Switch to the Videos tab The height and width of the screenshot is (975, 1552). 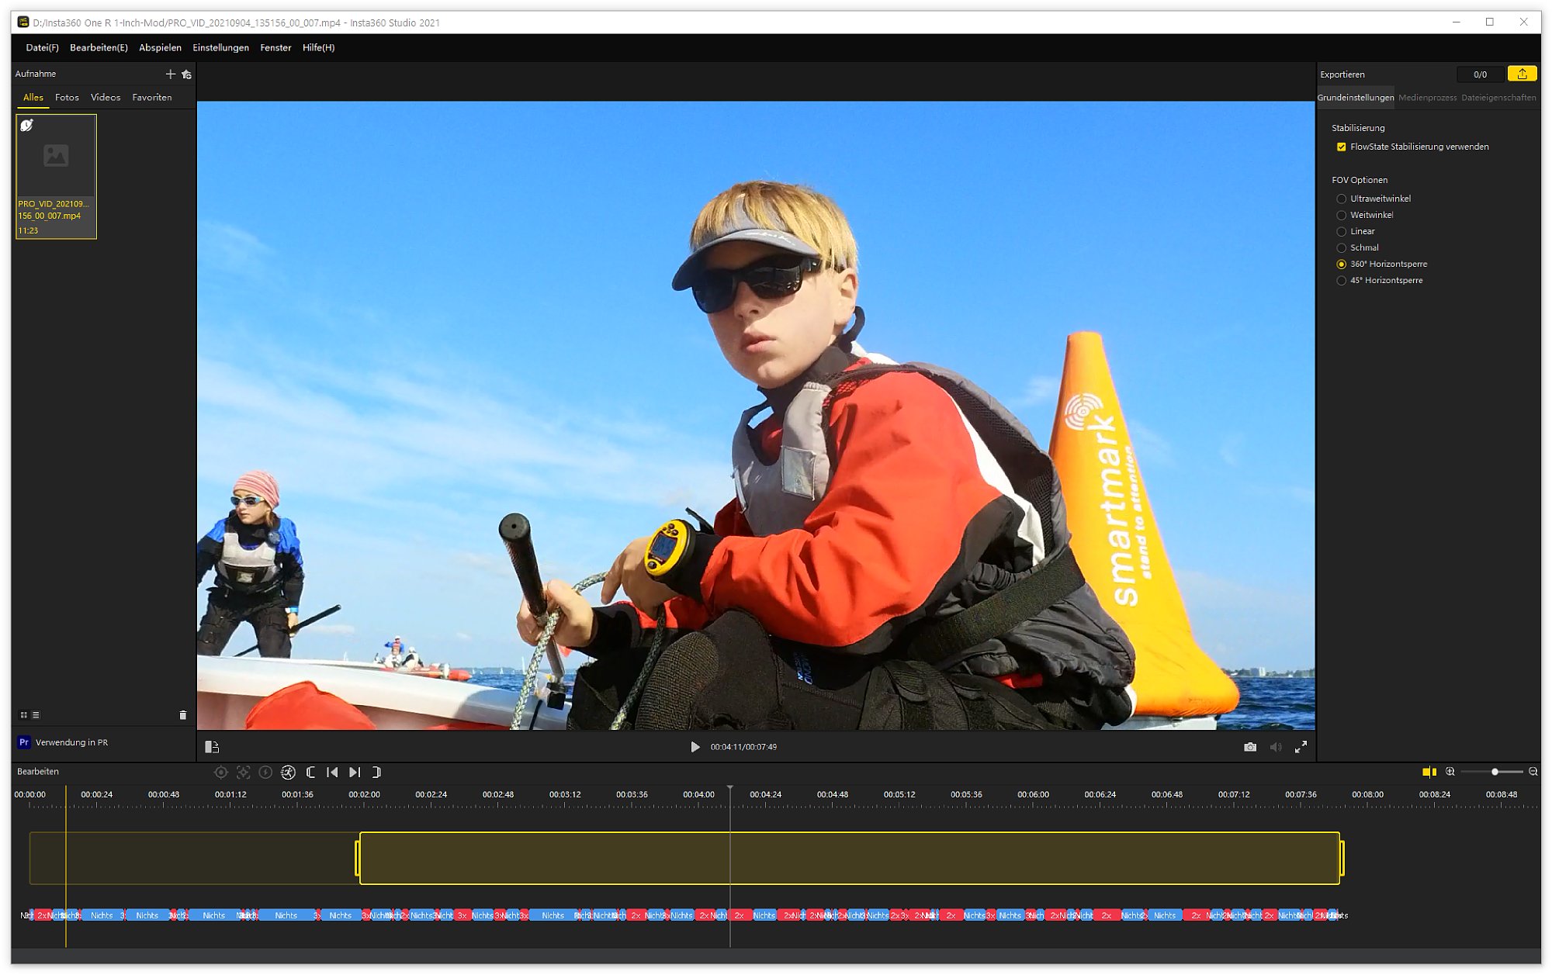[x=106, y=98]
